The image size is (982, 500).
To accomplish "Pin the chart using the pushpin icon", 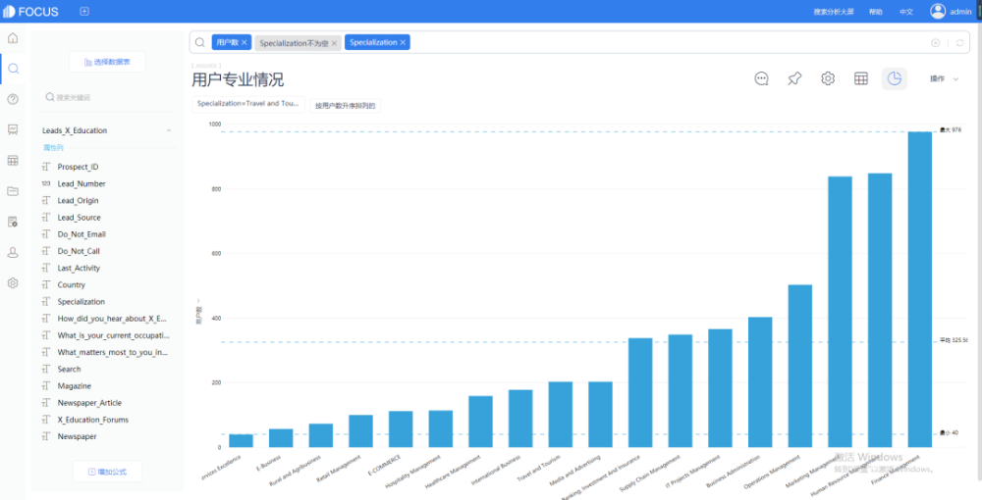I will tap(794, 79).
